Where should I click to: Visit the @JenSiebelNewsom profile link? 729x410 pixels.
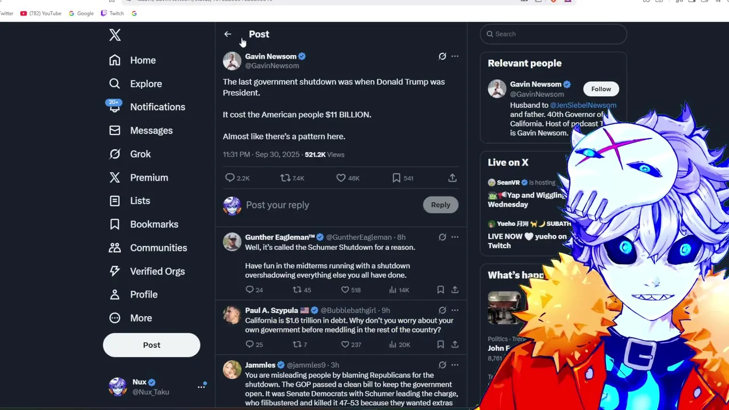[583, 105]
